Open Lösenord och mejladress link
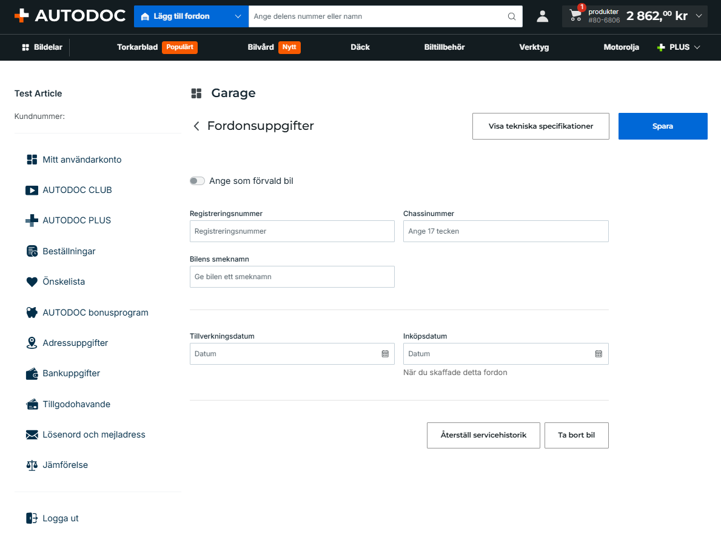Viewport: 721px width, 548px height. click(94, 435)
